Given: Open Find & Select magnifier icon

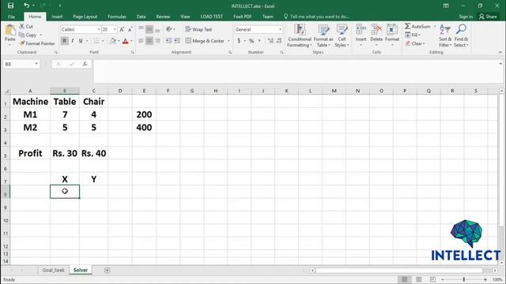Looking at the screenshot, I should [461, 29].
